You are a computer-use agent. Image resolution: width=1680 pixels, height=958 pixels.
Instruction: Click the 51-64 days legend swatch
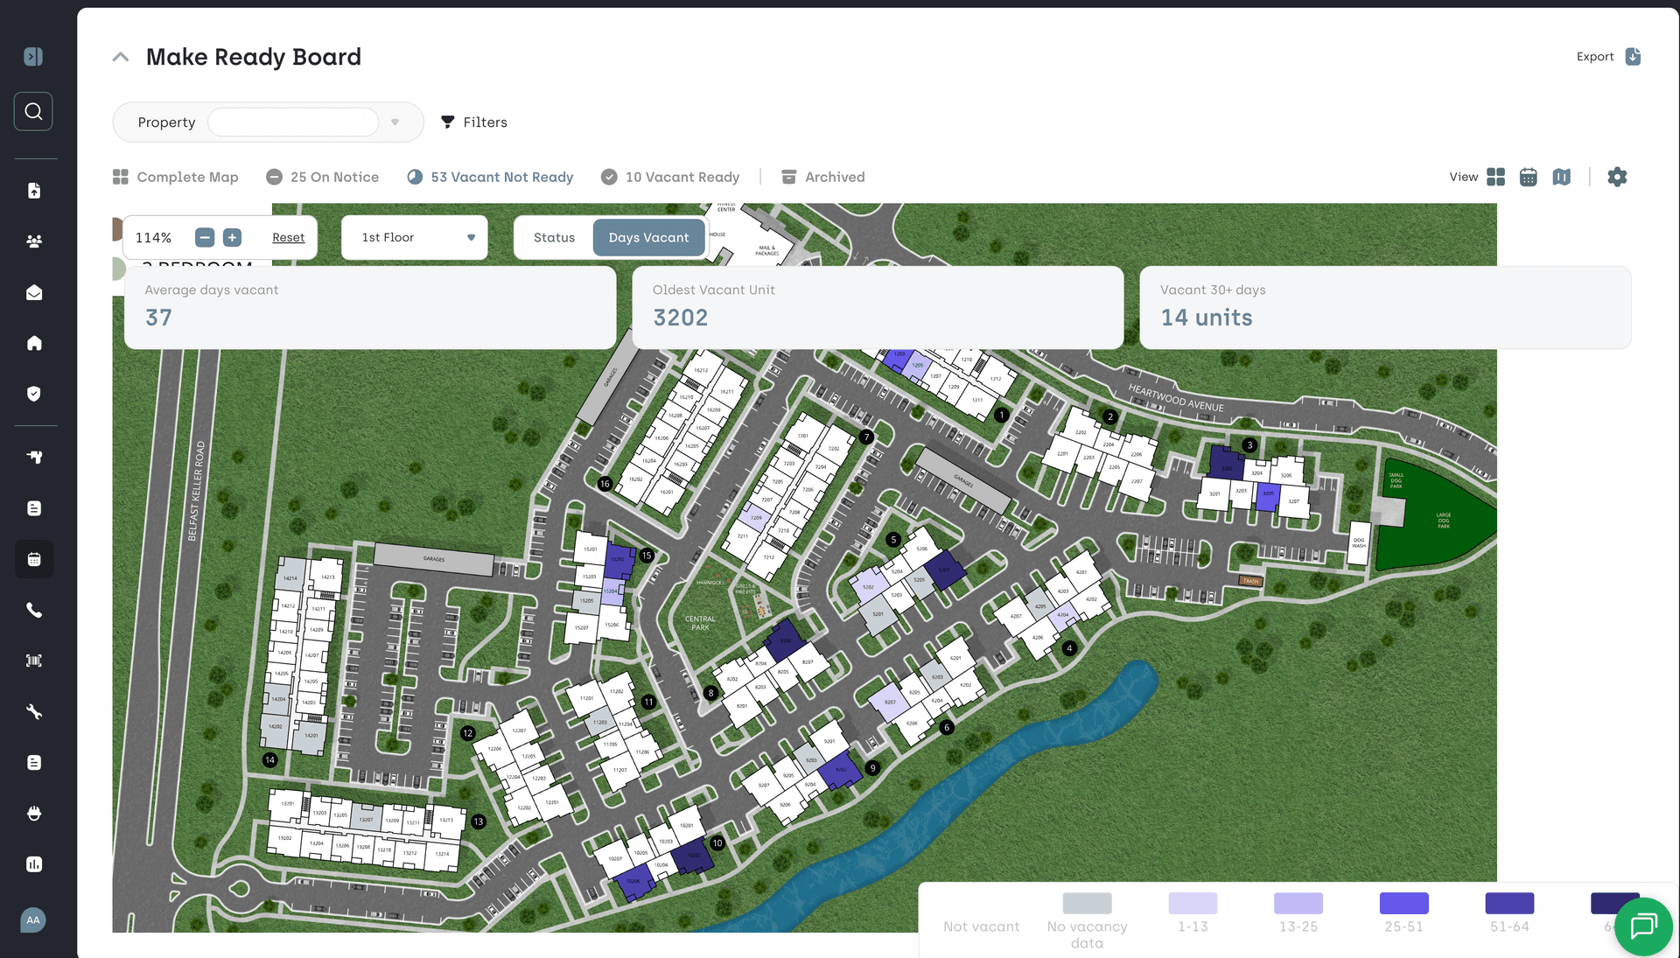pos(1509,903)
